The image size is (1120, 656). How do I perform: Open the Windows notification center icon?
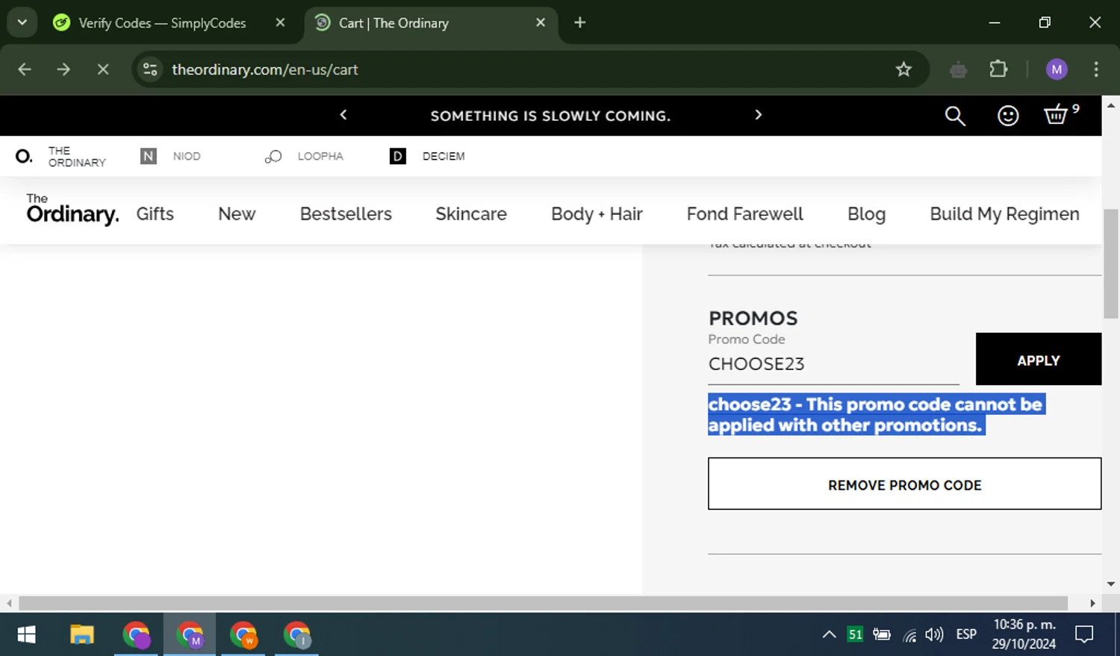click(x=1084, y=634)
